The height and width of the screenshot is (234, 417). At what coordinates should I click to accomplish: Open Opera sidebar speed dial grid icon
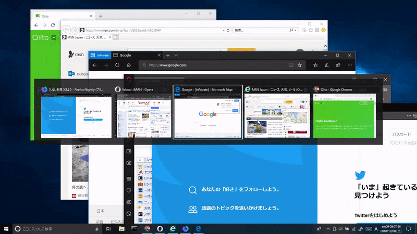tap(129, 179)
